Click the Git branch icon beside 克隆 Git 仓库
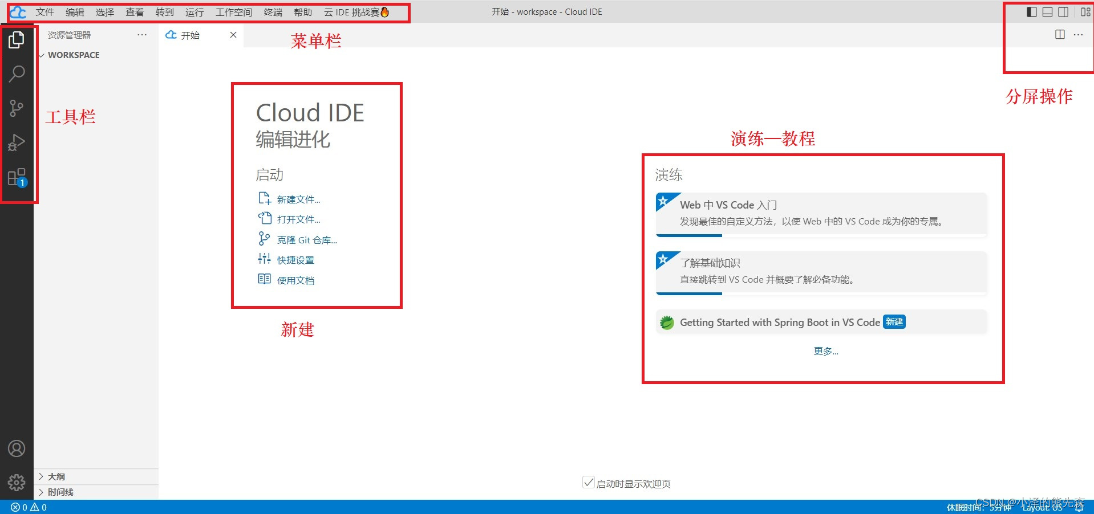The image size is (1094, 514). point(264,239)
